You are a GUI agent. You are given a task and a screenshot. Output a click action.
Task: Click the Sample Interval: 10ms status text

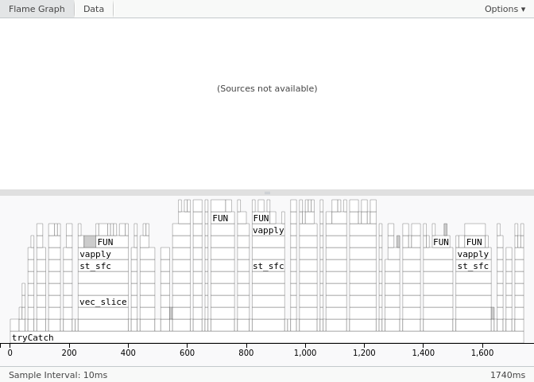point(58,375)
